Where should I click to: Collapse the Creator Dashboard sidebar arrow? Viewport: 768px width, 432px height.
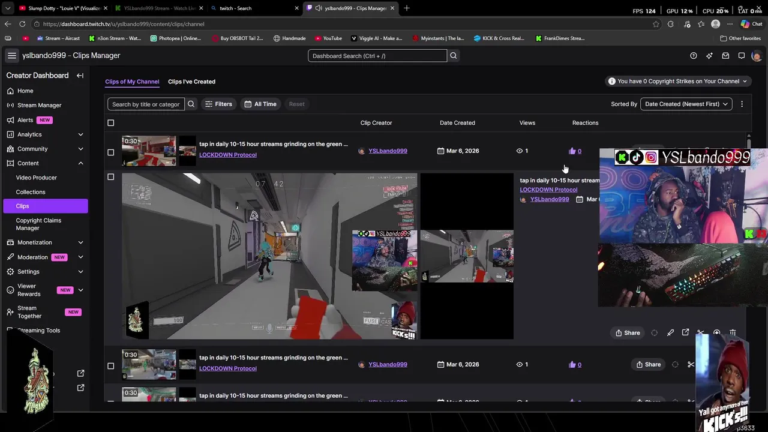[80, 76]
